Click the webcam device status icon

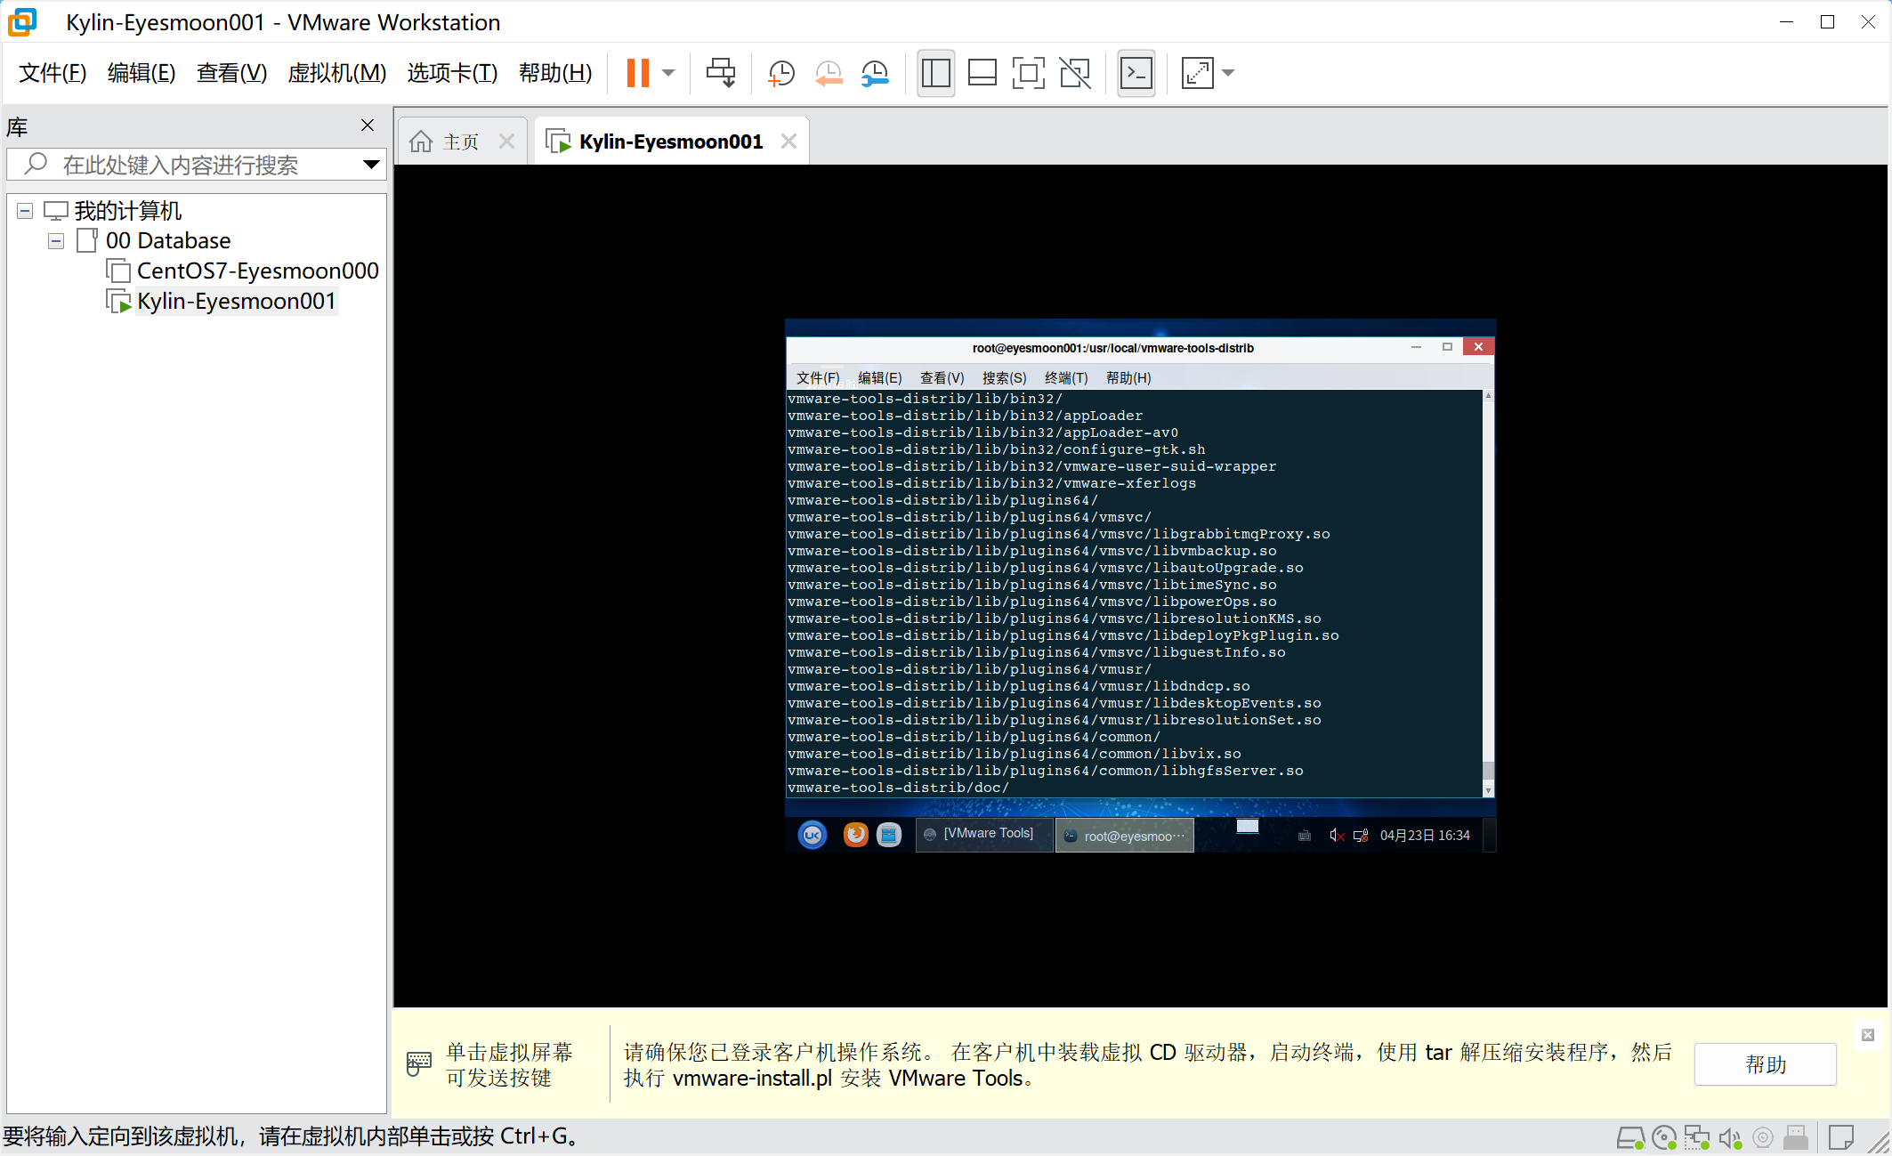1763,1138
